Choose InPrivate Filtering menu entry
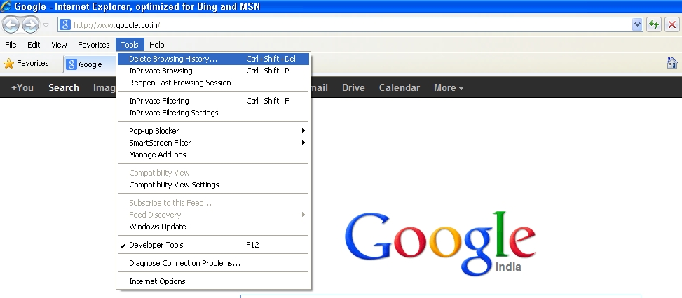The width and height of the screenshot is (682, 298). click(213, 101)
